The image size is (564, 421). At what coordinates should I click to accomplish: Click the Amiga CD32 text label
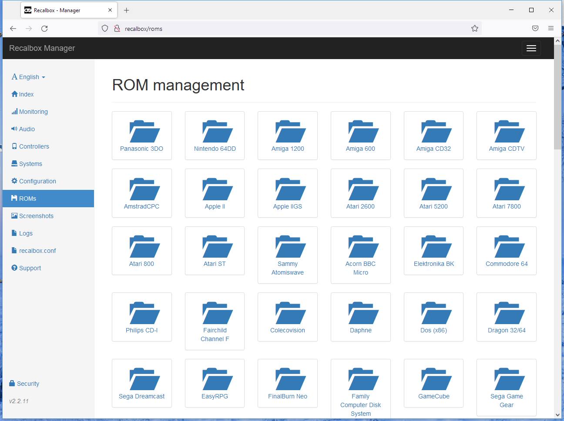[433, 149]
